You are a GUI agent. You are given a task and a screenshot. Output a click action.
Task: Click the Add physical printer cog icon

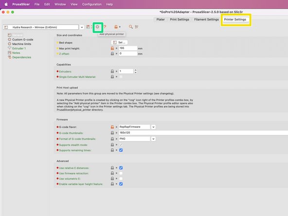coord(97,27)
